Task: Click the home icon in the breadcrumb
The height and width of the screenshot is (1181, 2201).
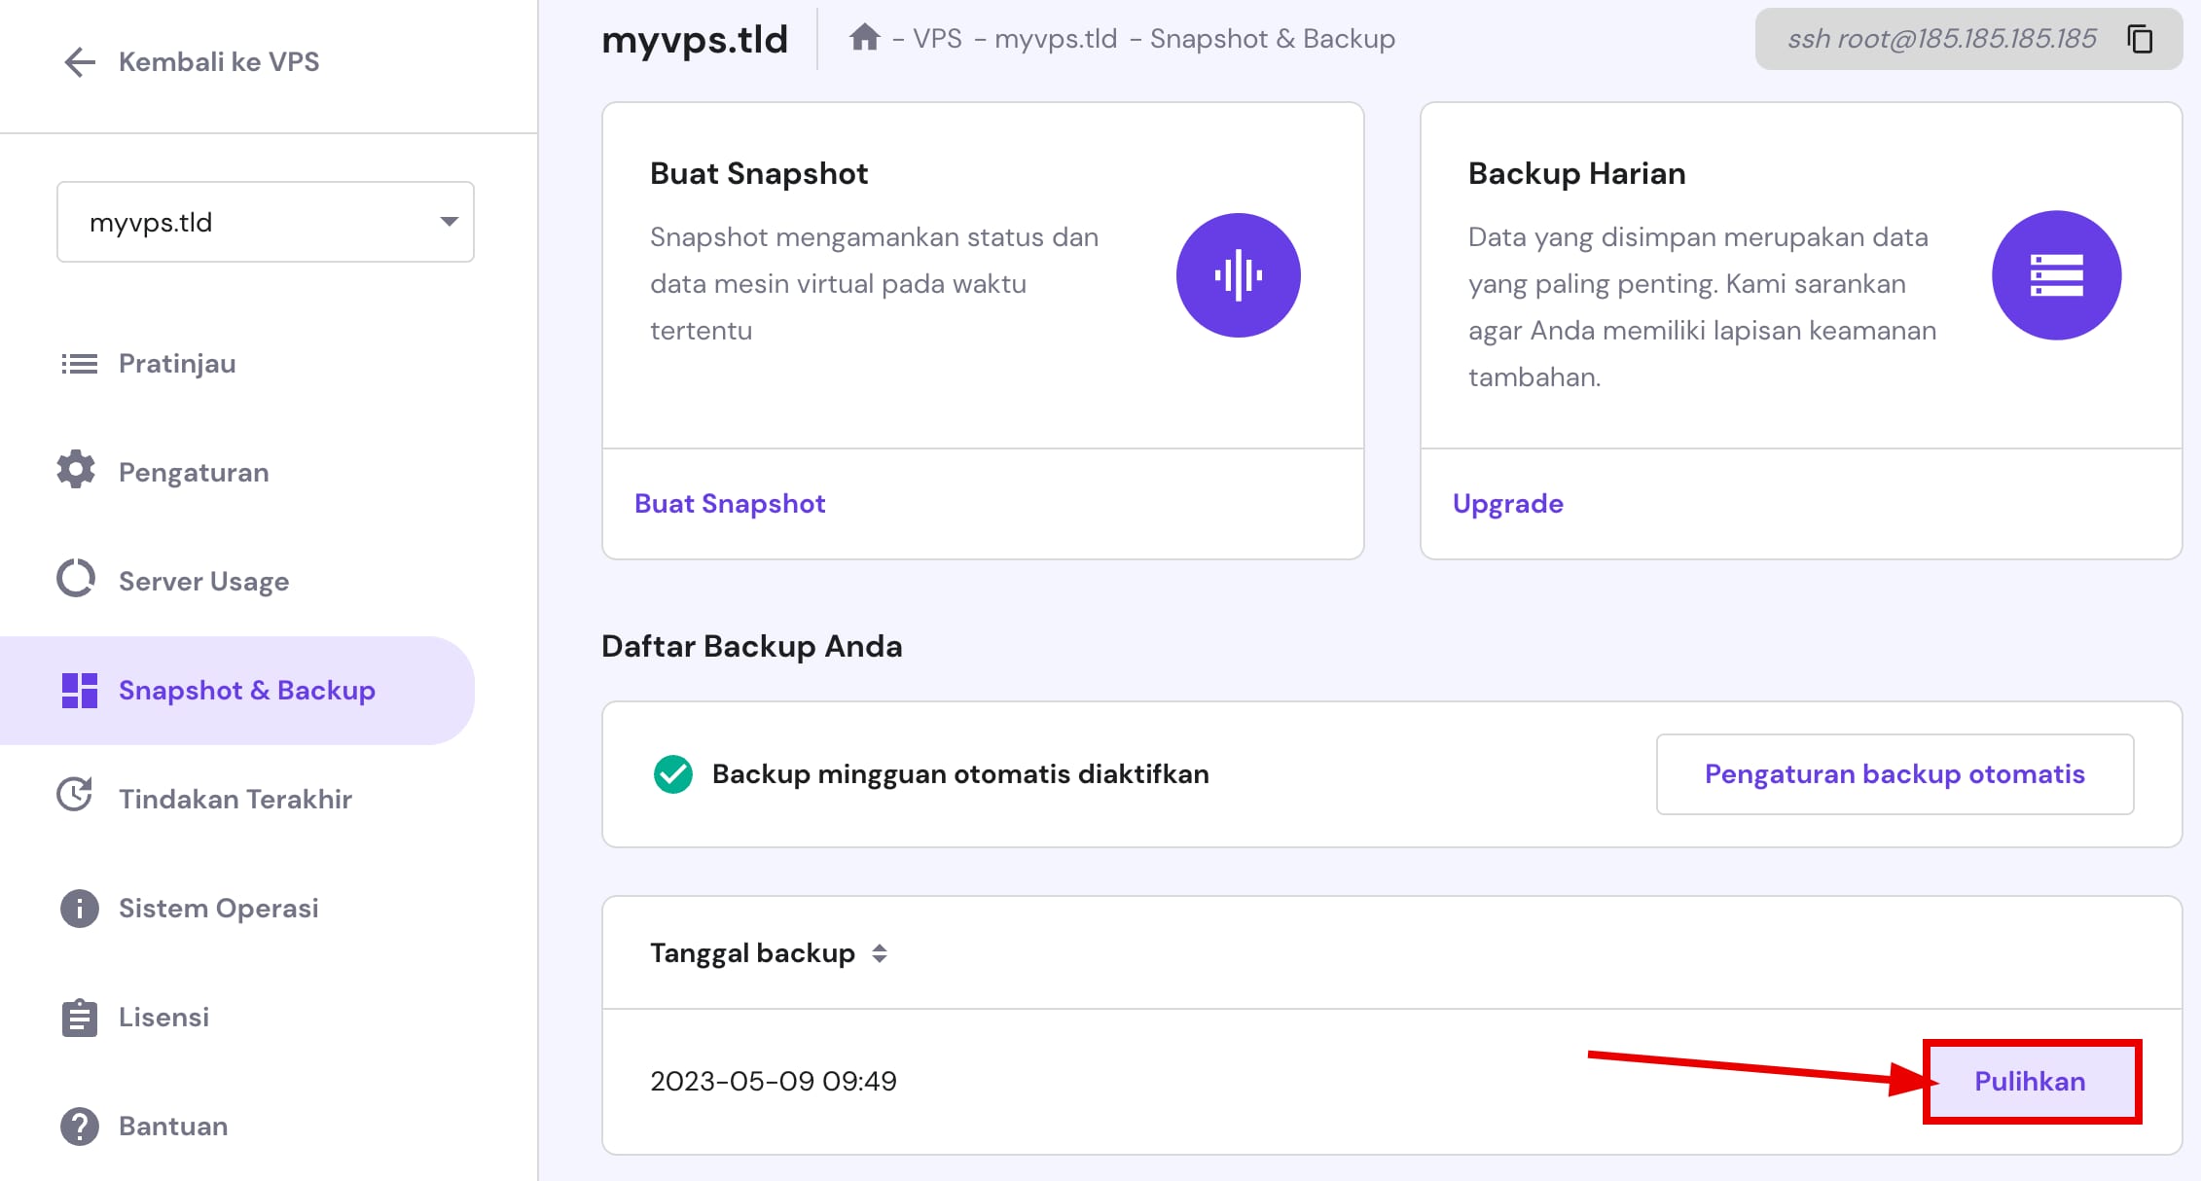Action: [x=866, y=38]
